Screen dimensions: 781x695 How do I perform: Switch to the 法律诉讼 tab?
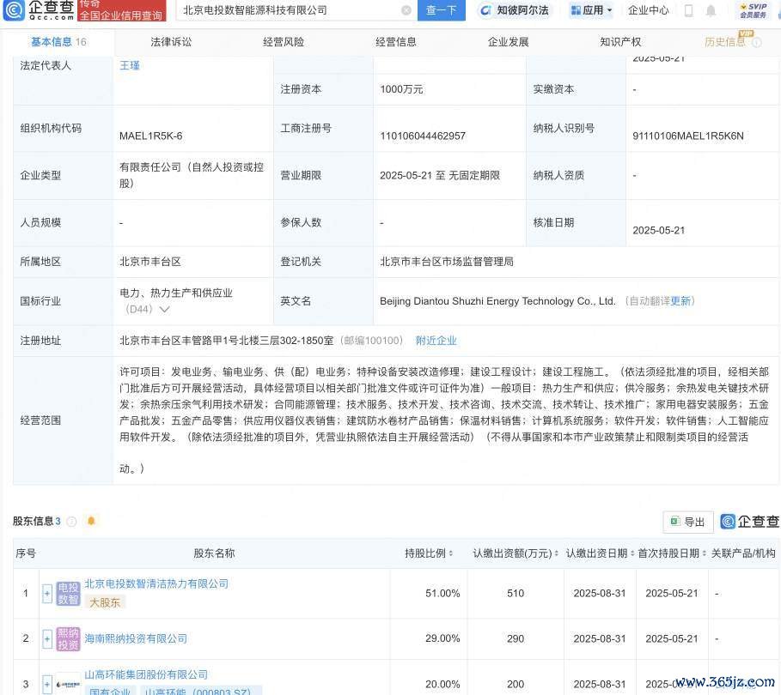point(171,41)
